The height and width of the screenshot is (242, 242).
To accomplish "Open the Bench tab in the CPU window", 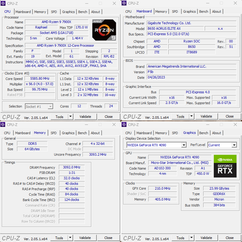I will point(83,12).
